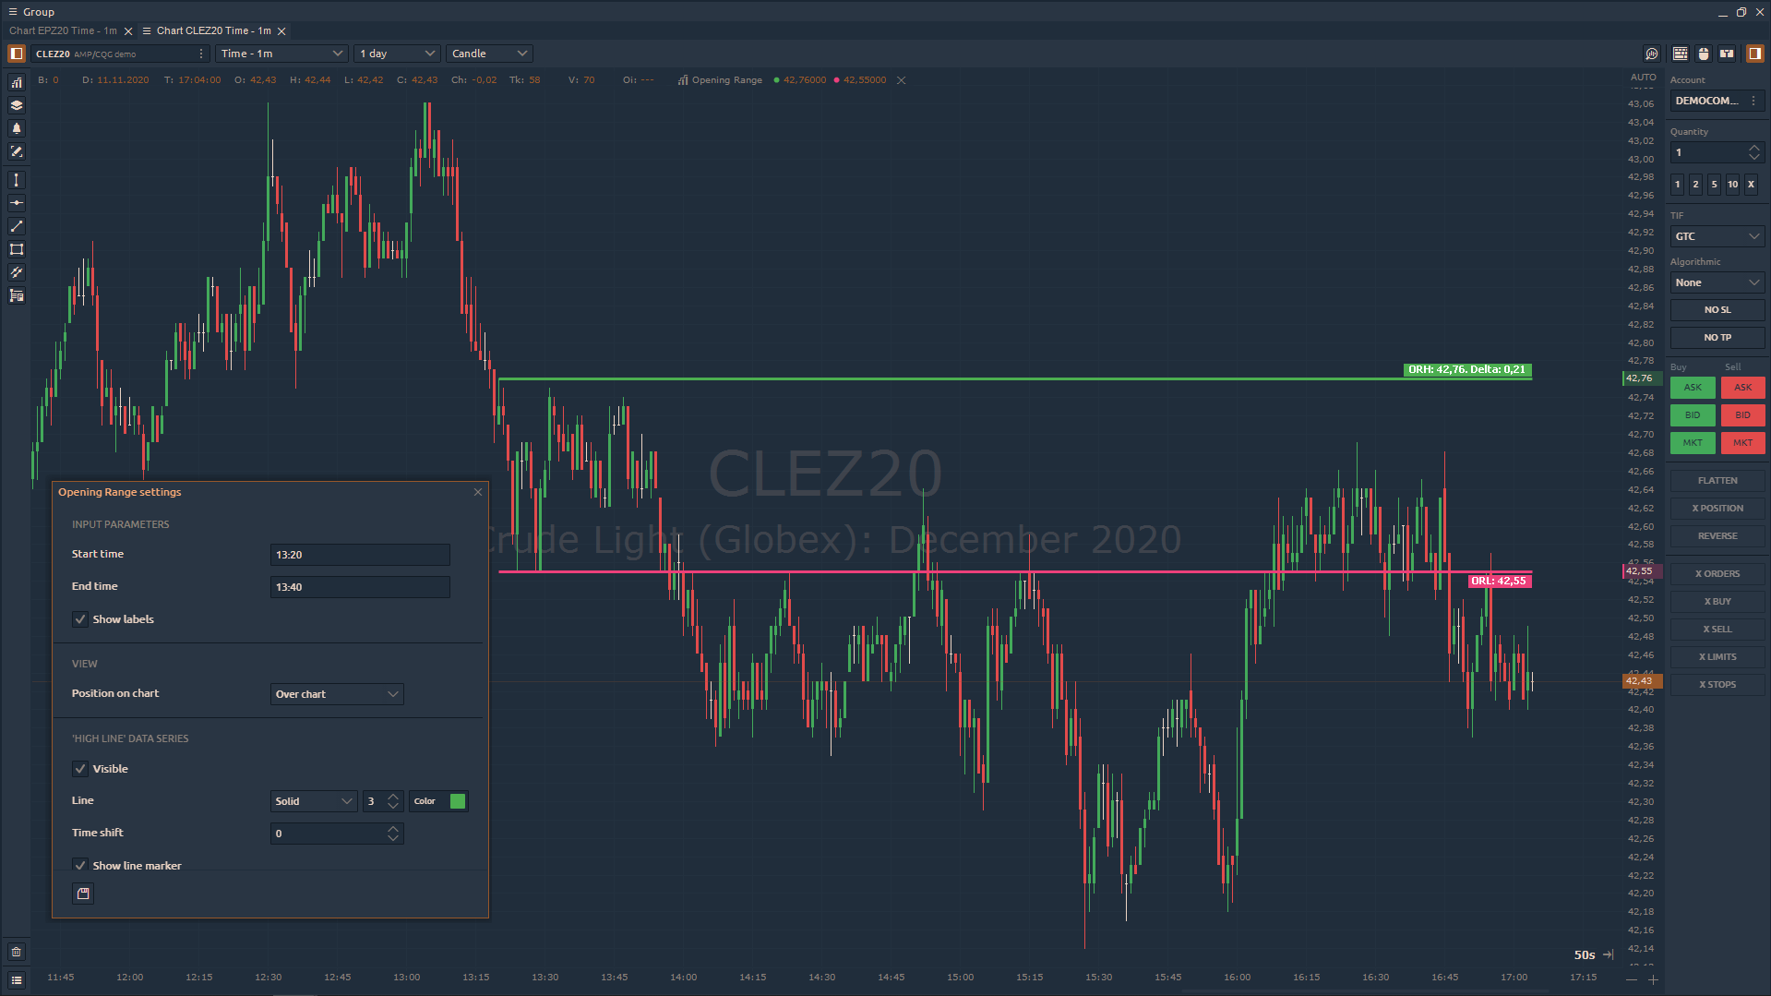This screenshot has height=996, width=1771.
Task: Switch to Chart EPZ20 Time - 1m tab
Action: (x=63, y=30)
